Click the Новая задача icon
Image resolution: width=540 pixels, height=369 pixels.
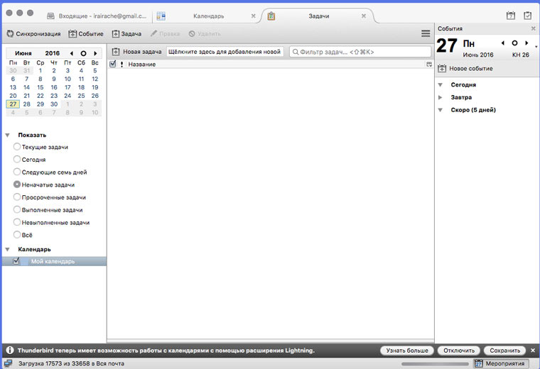(x=116, y=52)
